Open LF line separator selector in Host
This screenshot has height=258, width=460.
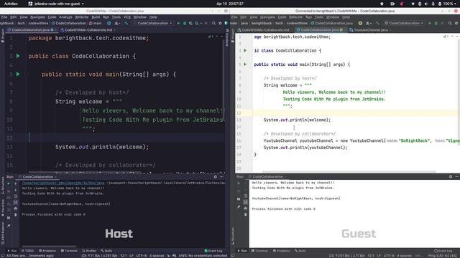[132, 256]
